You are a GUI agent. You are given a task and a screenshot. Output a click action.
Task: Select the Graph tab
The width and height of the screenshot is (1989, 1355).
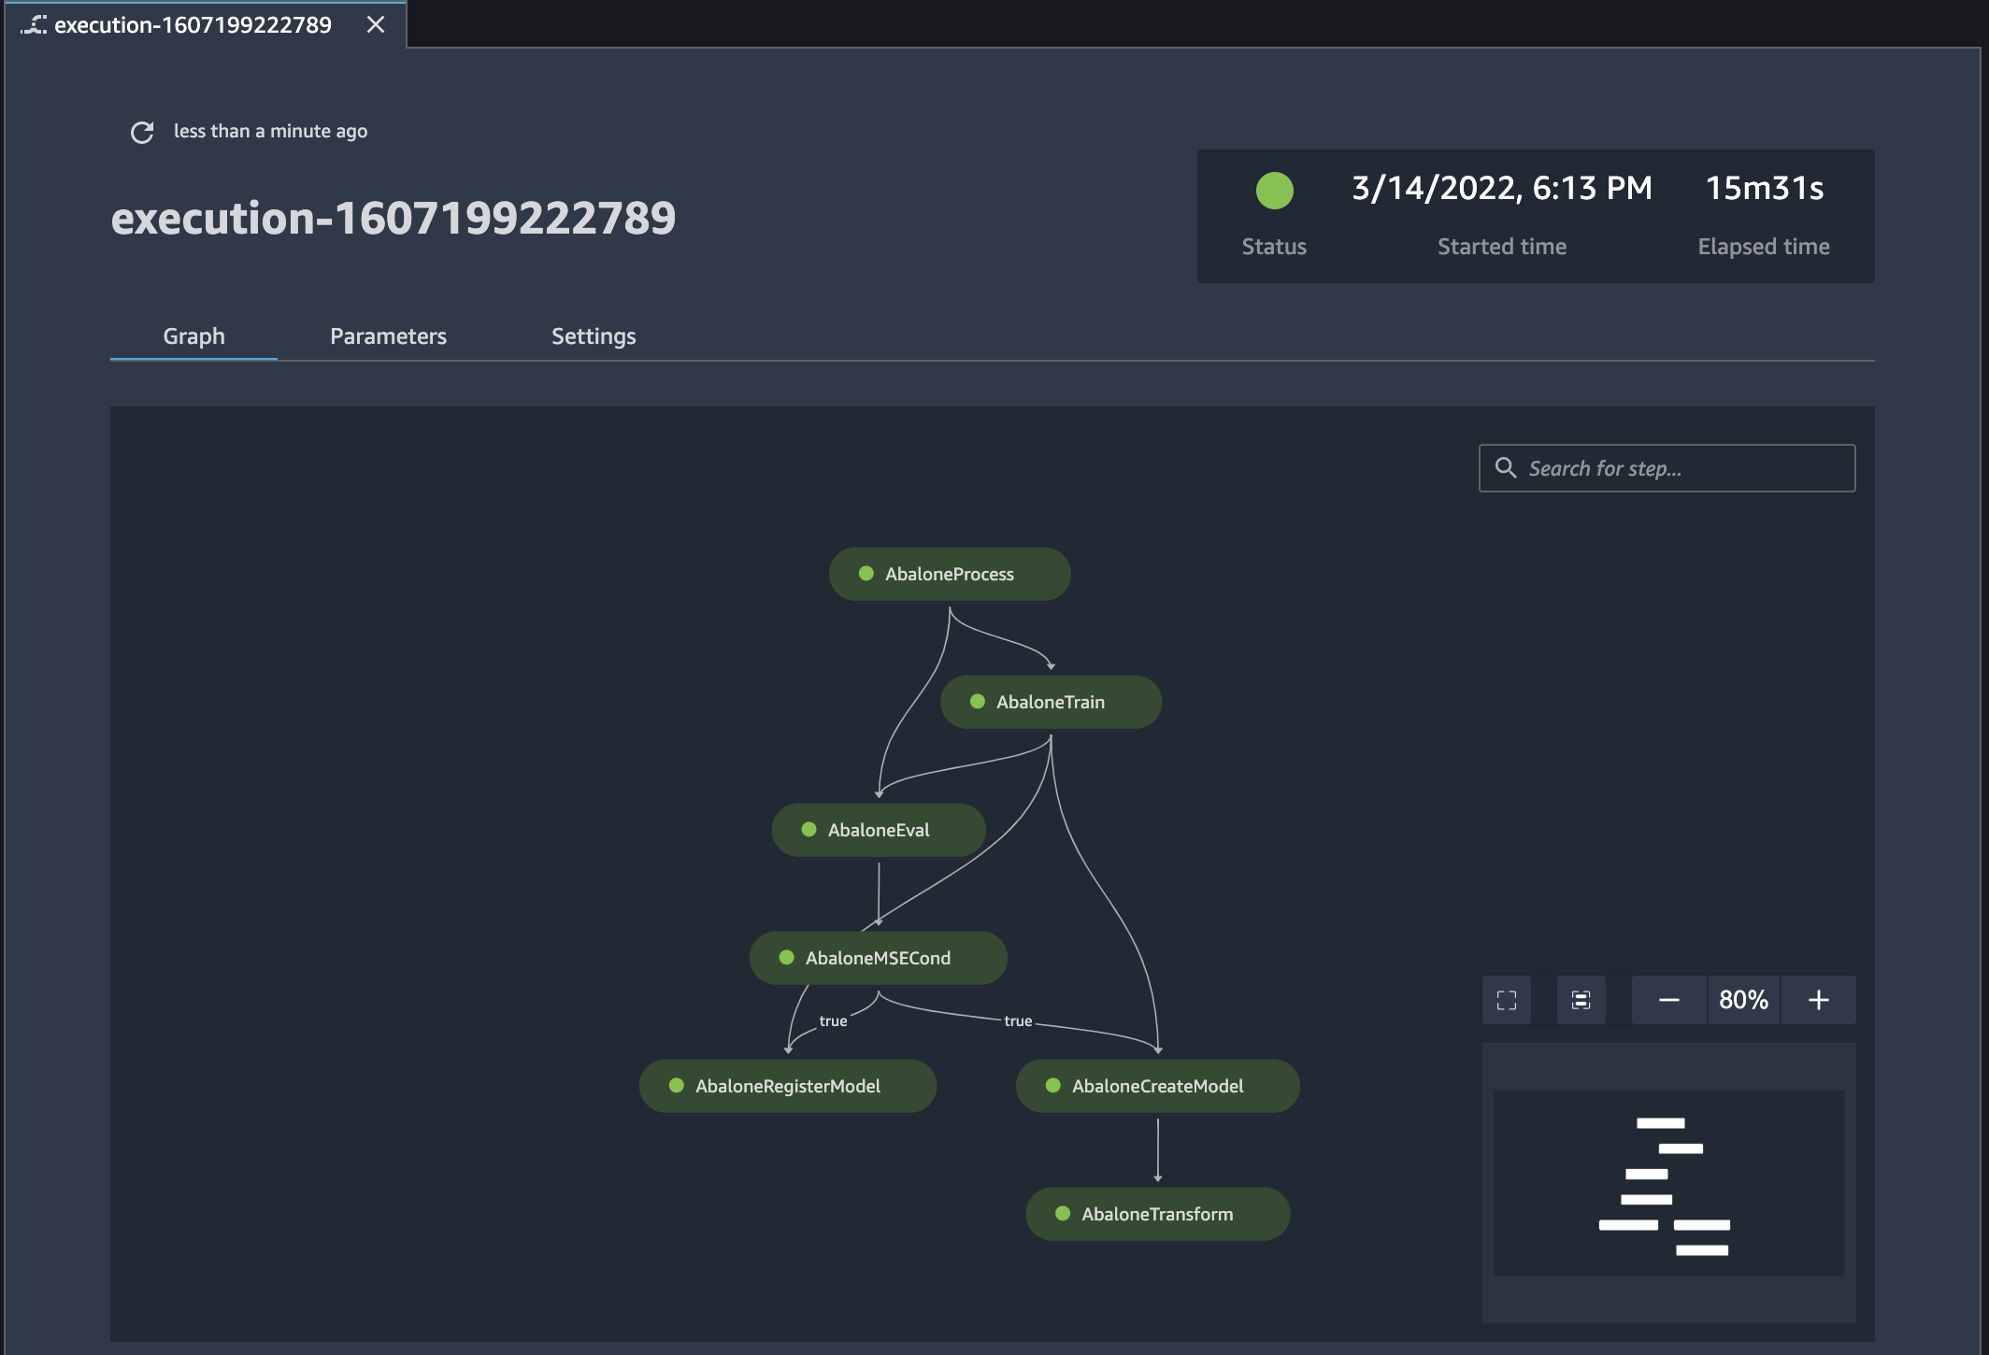(193, 335)
